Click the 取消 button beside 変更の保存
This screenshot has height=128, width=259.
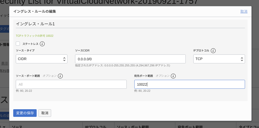[x=45, y=113]
